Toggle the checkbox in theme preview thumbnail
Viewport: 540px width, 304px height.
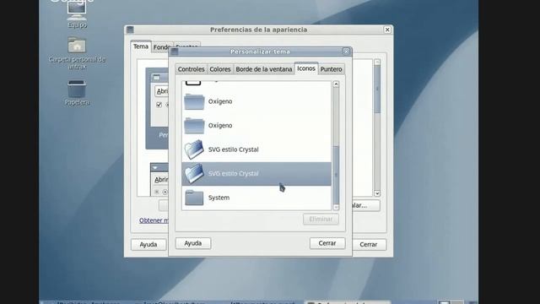click(x=159, y=105)
